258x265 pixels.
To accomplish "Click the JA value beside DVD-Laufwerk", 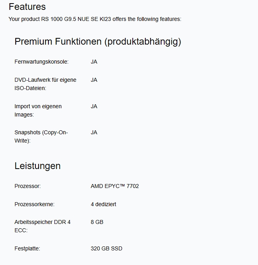I will (94, 80).
